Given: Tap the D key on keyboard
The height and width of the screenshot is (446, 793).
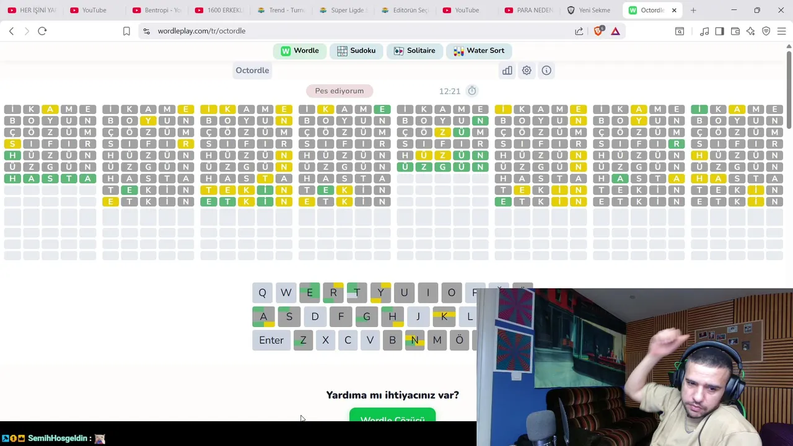Looking at the screenshot, I should pos(315,317).
